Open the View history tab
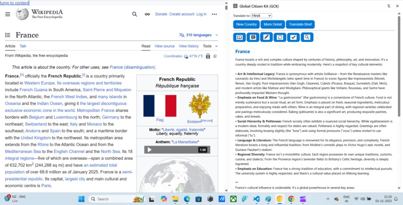This screenshot has width=403, height=205. (188, 46)
